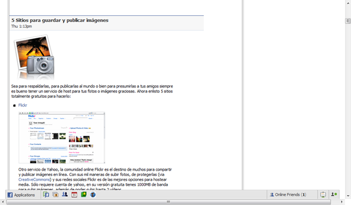The height and width of the screenshot is (205, 351).
Task: Open the green Notes shortcut icon
Action: coord(84,194)
